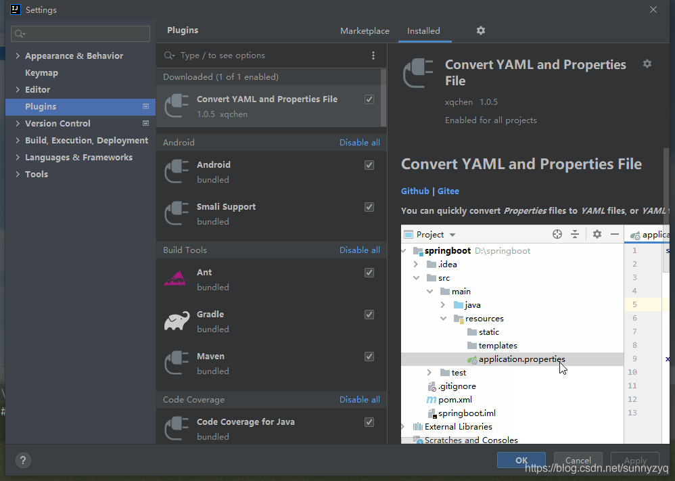Click gear icon beside plugin details title
The image size is (675, 481).
coord(647,64)
